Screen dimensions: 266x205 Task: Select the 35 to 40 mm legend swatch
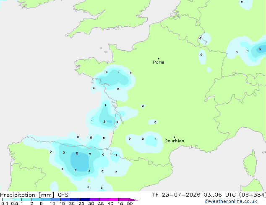click(x=104, y=200)
